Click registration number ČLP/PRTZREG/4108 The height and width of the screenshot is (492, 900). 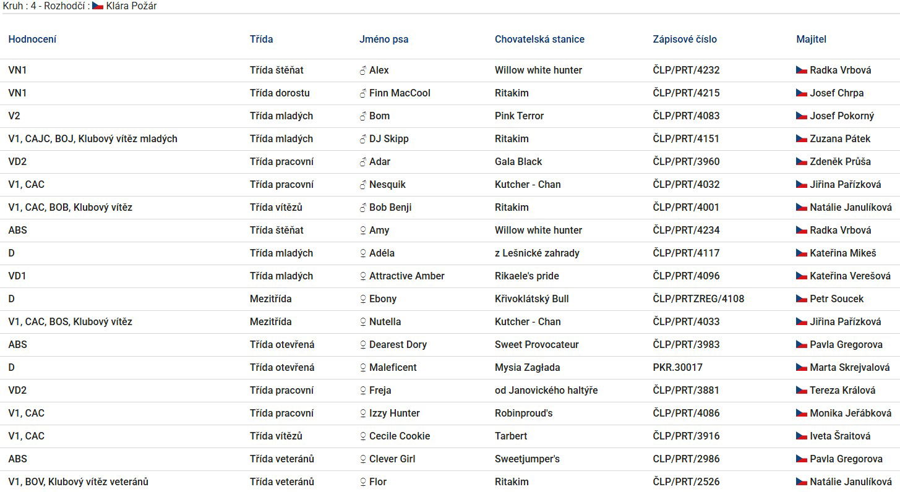(x=698, y=299)
